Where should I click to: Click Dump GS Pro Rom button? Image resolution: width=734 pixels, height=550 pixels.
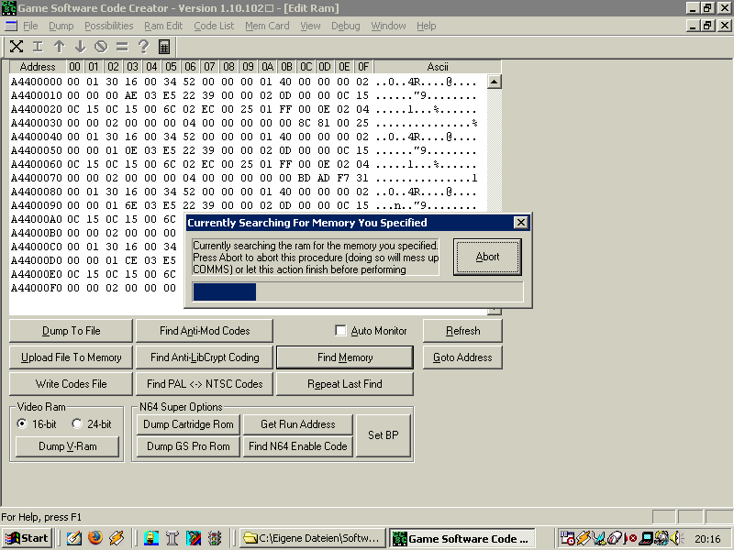click(x=188, y=446)
